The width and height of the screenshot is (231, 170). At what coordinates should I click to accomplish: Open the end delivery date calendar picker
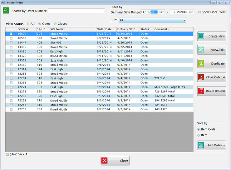(191, 12)
